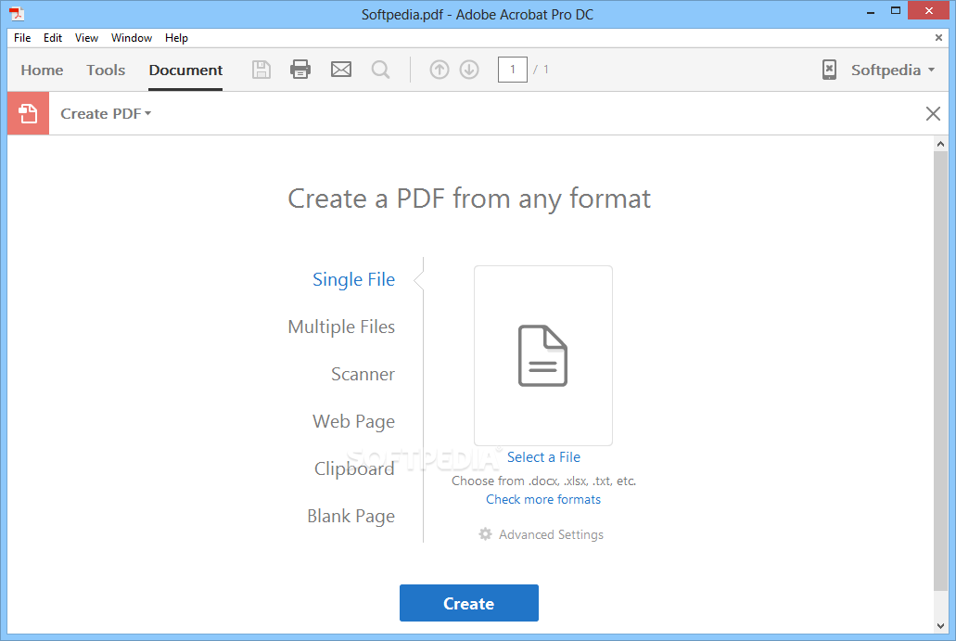The width and height of the screenshot is (956, 641).
Task: Go to previous page up-arrow icon
Action: [439, 70]
